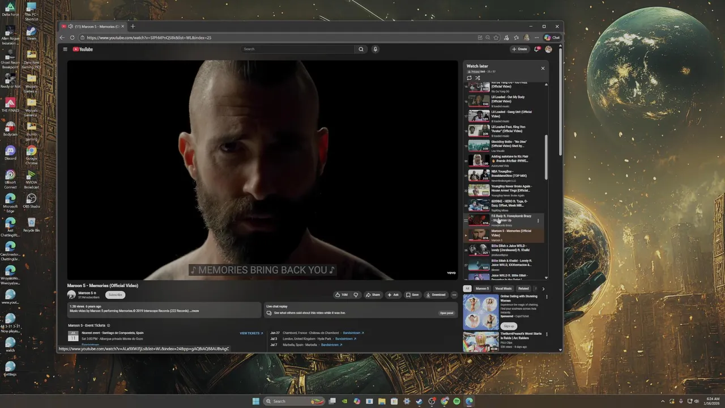The width and height of the screenshot is (725, 408).
Task: Open the browser settings three-dot menu
Action: tap(536, 37)
